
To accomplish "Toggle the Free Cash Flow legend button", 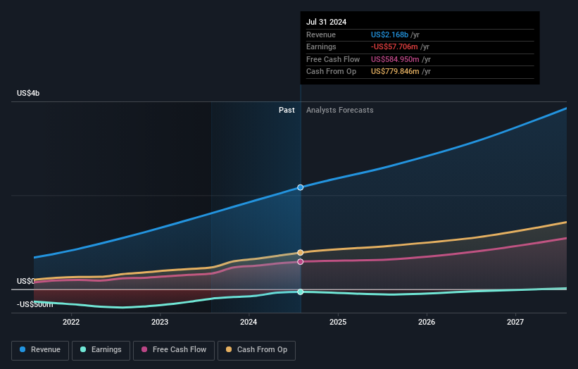I will 174,350.
